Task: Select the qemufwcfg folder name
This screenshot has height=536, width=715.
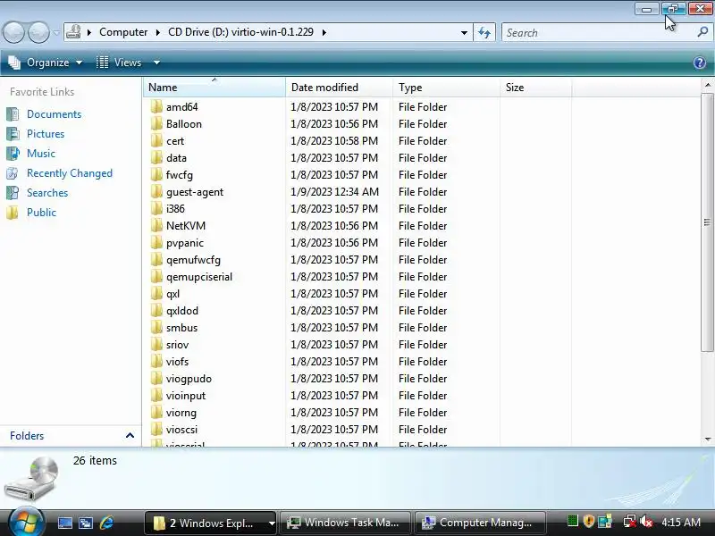Action: (x=193, y=260)
